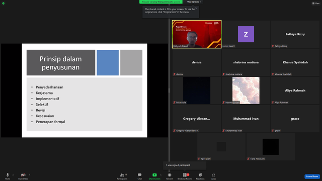Viewport: 322px width, 181px height.
Task: Click the light gray square on the slide
Action: point(131,62)
